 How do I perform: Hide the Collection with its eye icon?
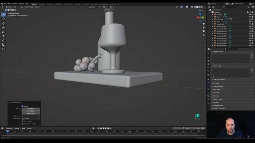point(250,12)
